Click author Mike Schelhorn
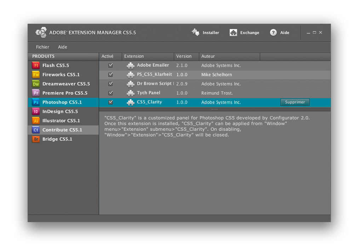Screen dimensions: 361x248 pos(217,75)
